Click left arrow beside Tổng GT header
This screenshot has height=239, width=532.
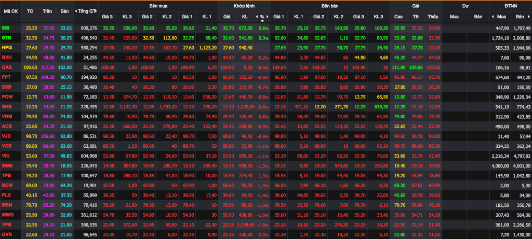76,11
